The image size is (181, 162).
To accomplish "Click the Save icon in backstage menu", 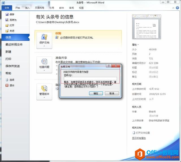I will 7,14.
